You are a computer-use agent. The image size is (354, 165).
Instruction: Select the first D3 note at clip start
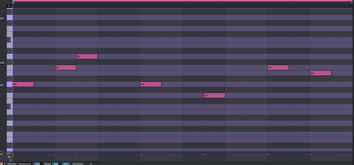click(x=23, y=84)
